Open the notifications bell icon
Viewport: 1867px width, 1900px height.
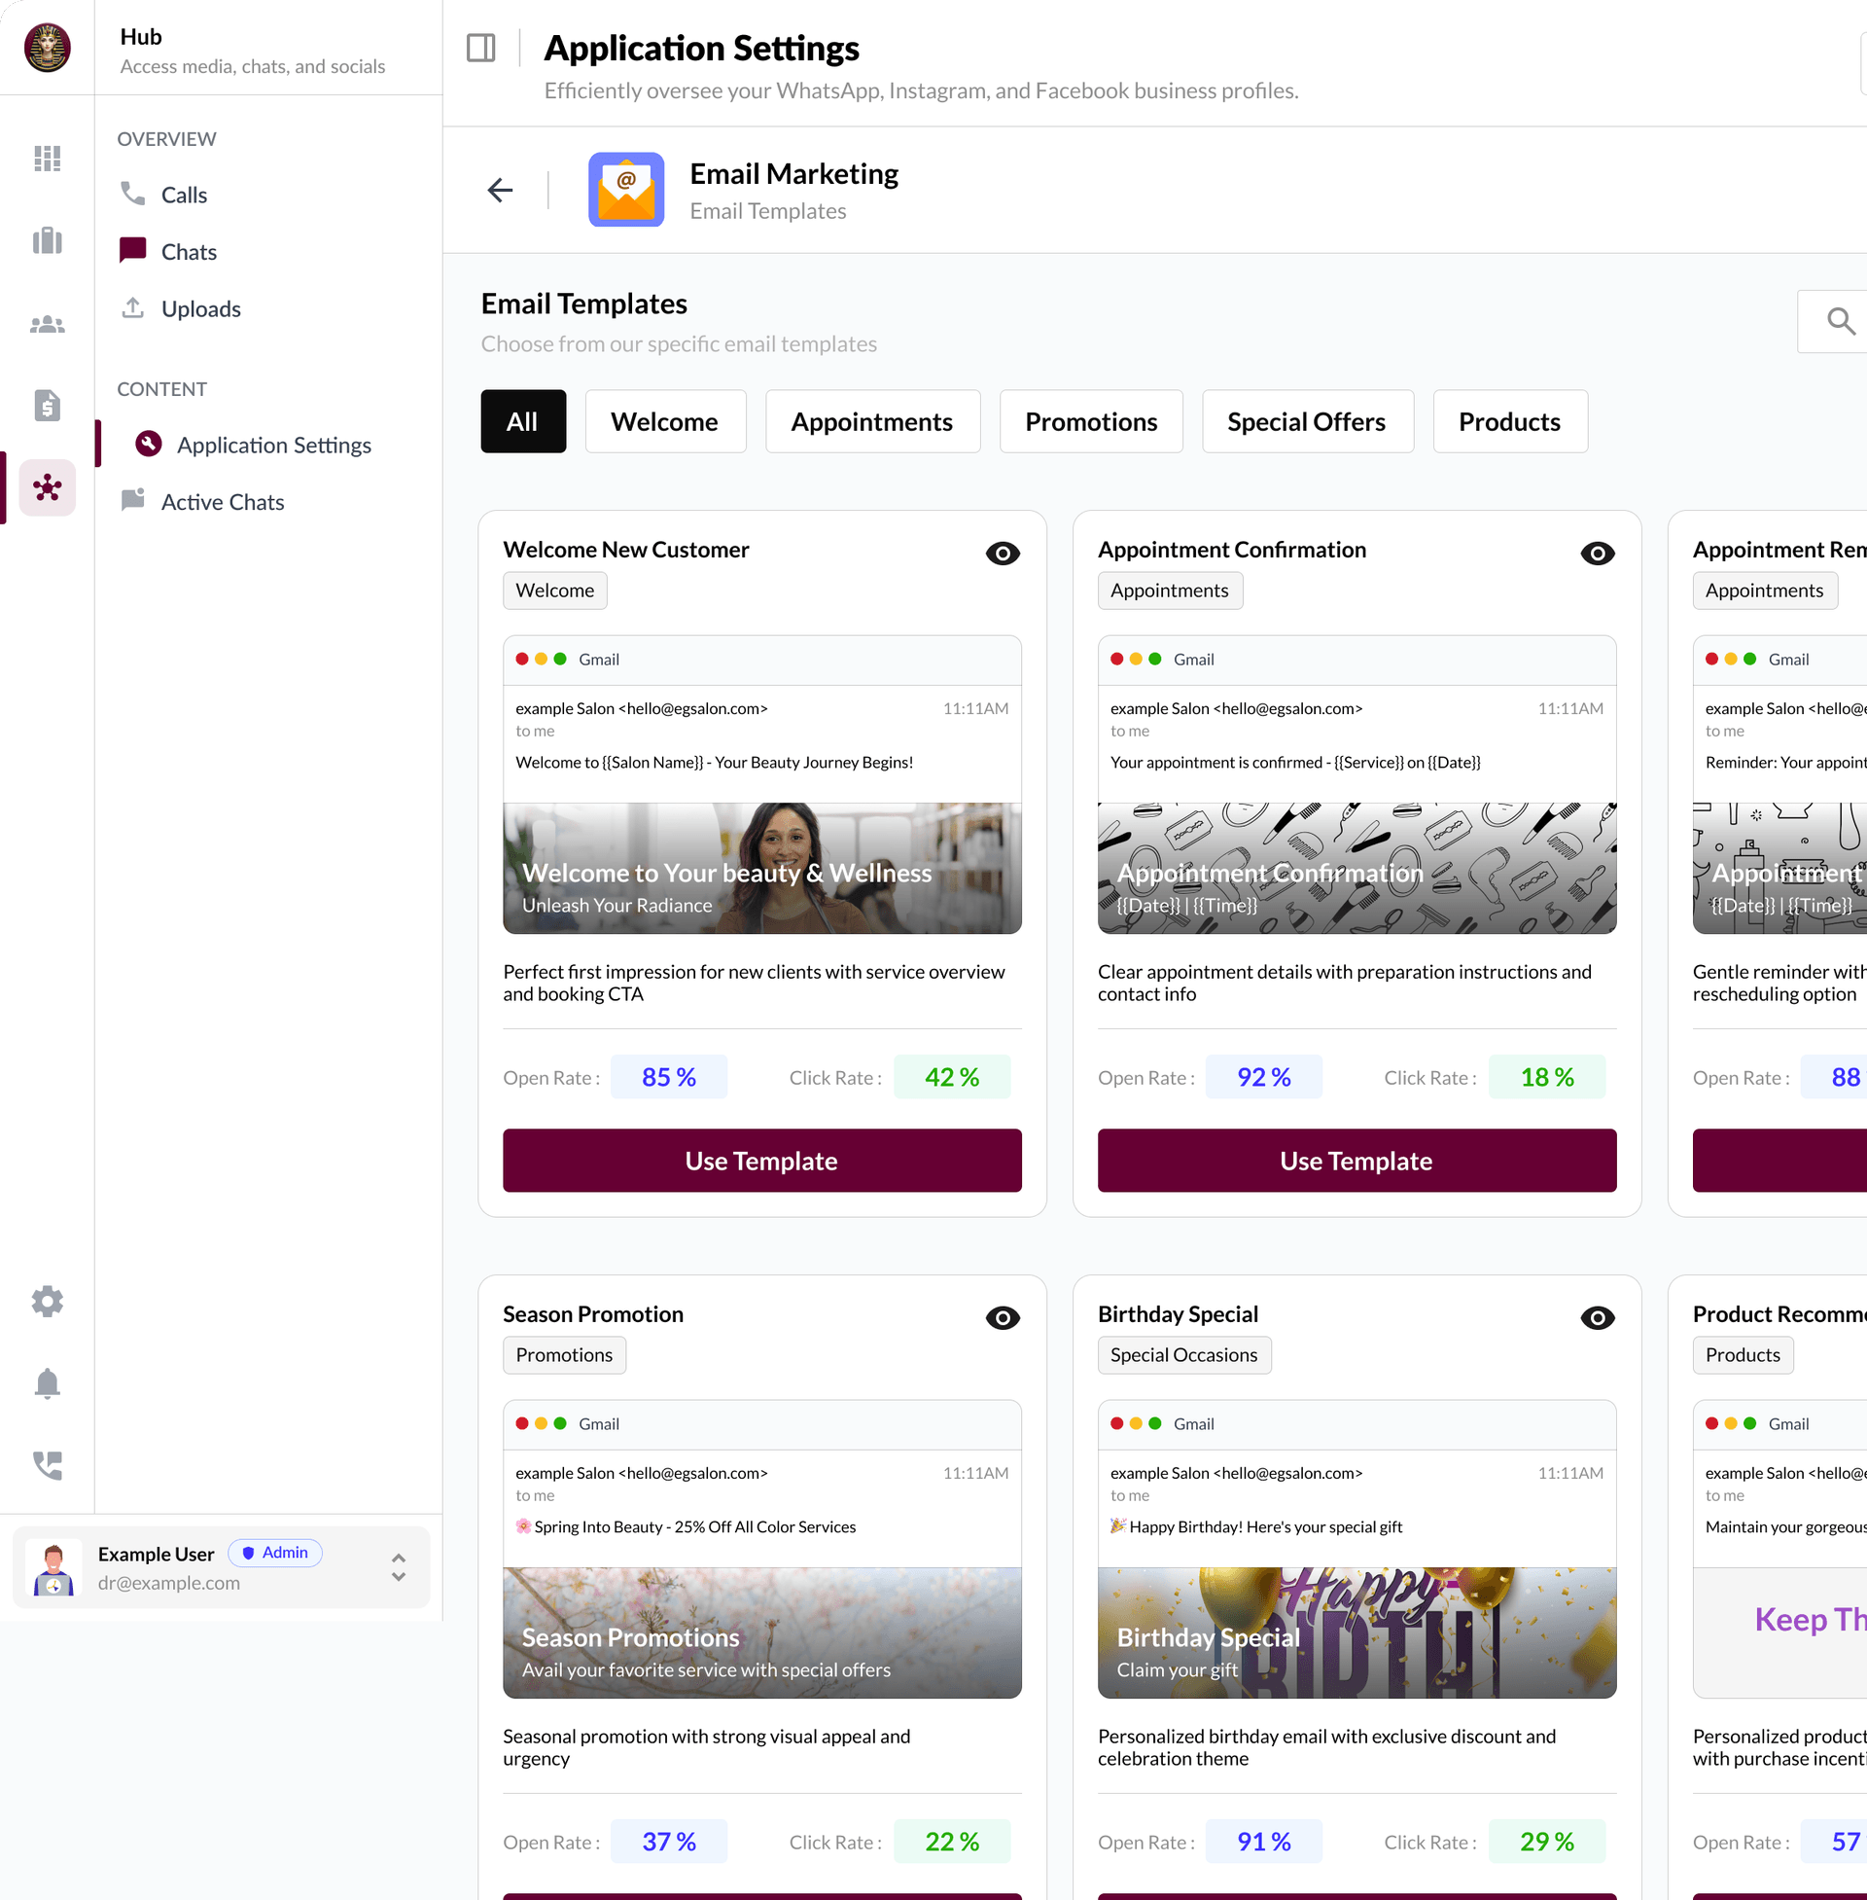pos(47,1383)
